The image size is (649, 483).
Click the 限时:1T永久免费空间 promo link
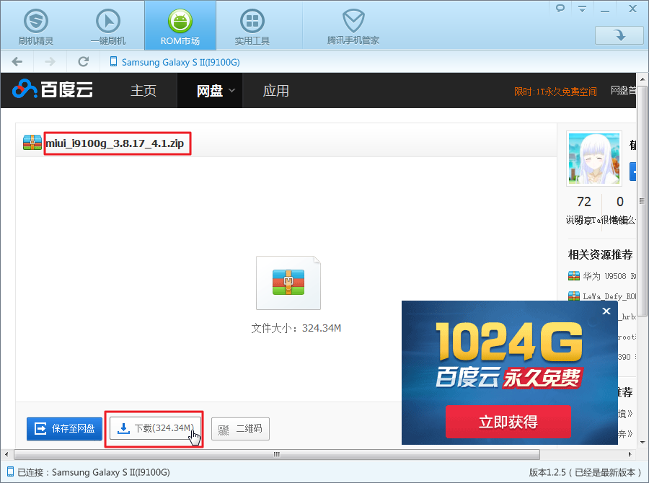point(555,92)
